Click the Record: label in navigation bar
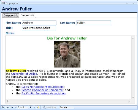The height and width of the screenshot is (110, 138). click(6, 108)
